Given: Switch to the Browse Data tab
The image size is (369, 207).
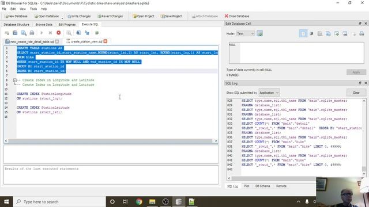Looking at the screenshot, I should click(44, 24).
